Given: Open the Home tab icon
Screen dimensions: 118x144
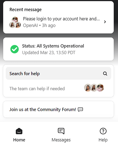Looking at the screenshot, I should point(19,131).
